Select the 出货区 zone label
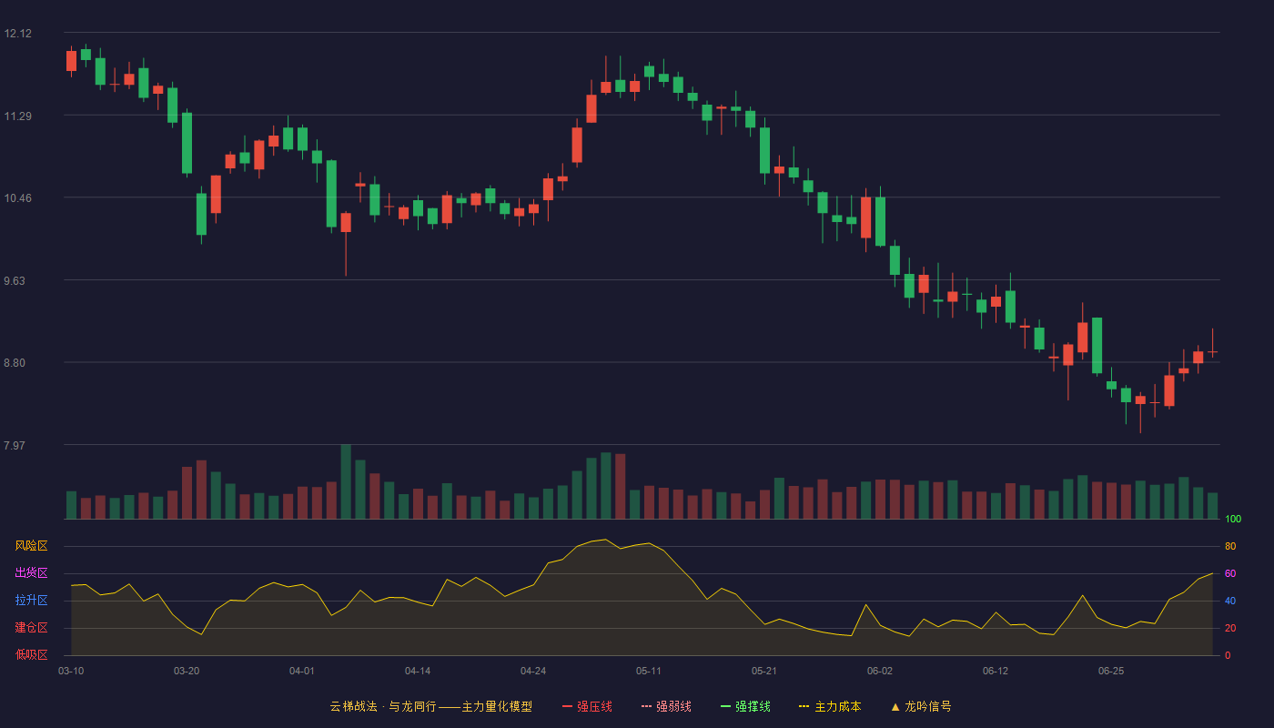 coord(31,573)
